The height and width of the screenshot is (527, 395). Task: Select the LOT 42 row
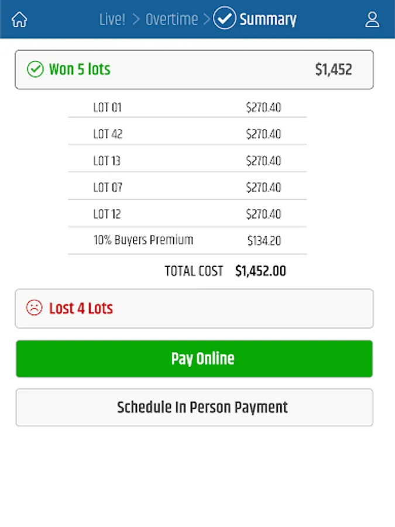pyautogui.click(x=187, y=134)
